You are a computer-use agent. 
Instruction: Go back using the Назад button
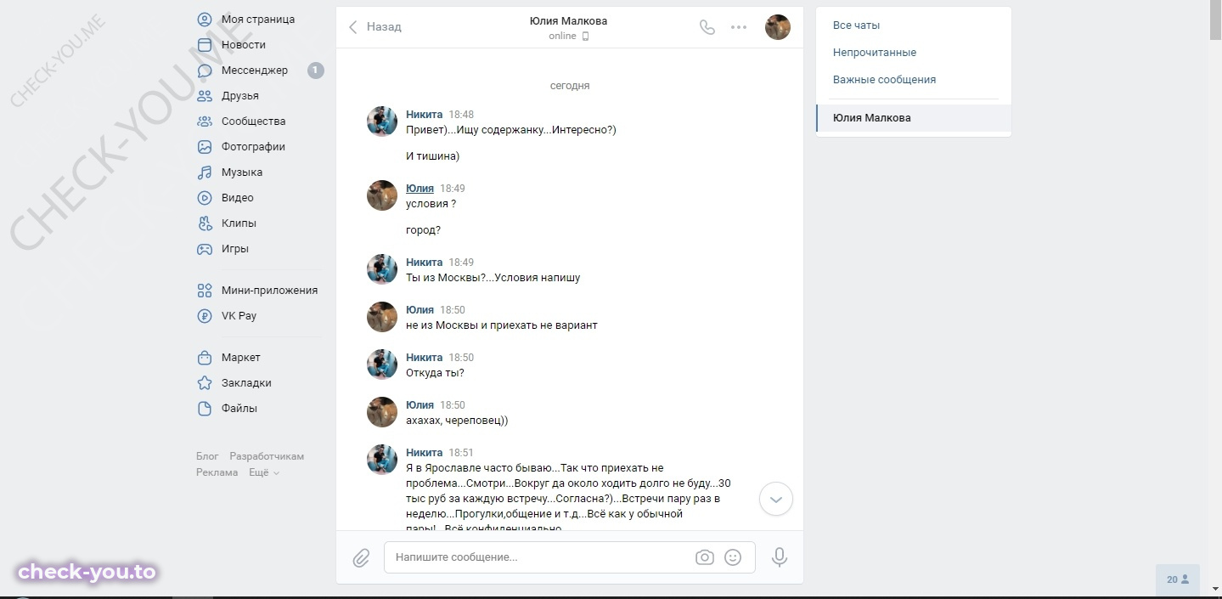coord(374,27)
